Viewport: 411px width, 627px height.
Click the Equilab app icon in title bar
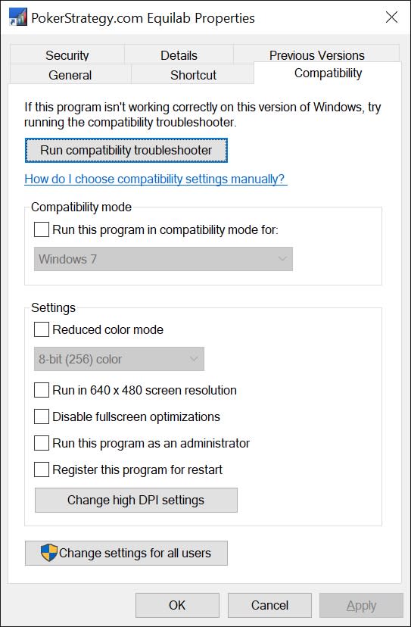coord(17,17)
